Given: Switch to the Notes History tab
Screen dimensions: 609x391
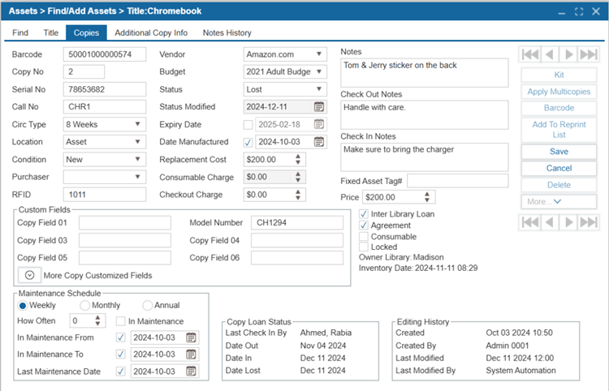Looking at the screenshot, I should click(227, 33).
